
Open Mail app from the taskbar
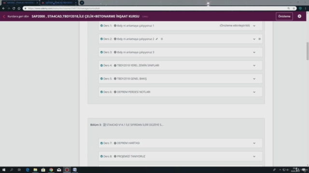(59, 170)
